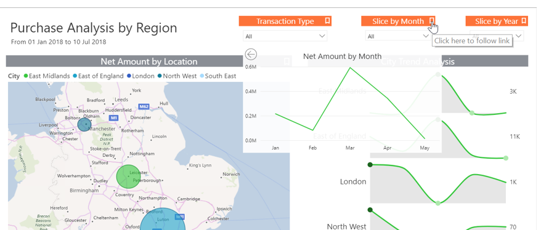
Task: Click the Slice by Year button
Action: 497,21
